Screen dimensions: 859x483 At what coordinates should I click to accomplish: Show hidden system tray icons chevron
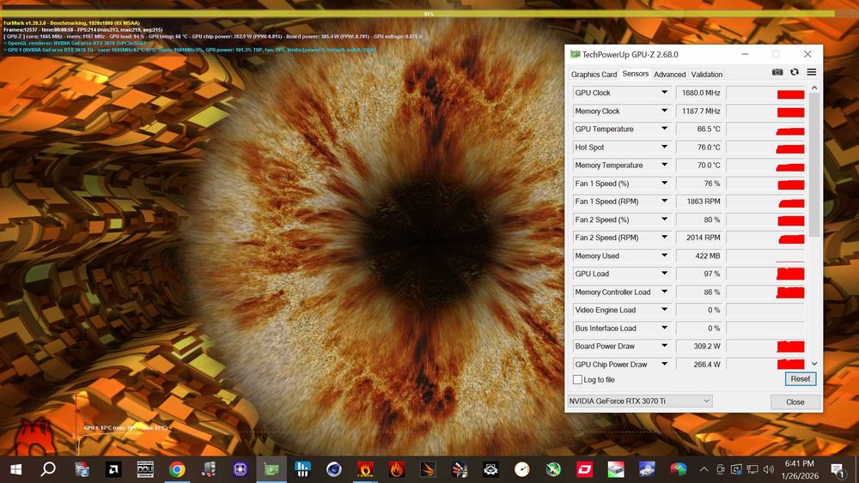(x=704, y=469)
